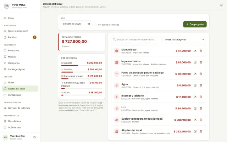227x142 pixels.
Task: Open Rentabilidad in sidebar
Action: pos(20,95)
